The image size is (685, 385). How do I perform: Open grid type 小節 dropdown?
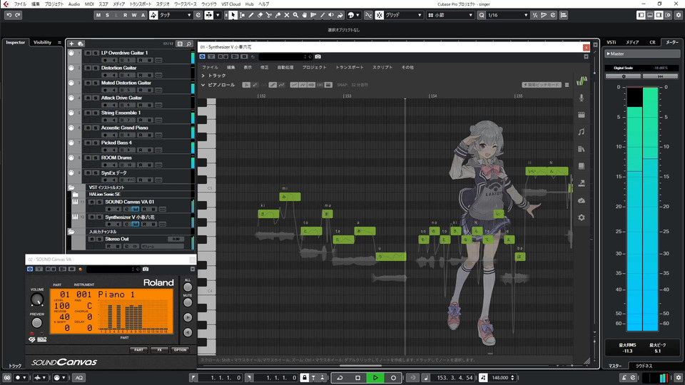pos(450,15)
